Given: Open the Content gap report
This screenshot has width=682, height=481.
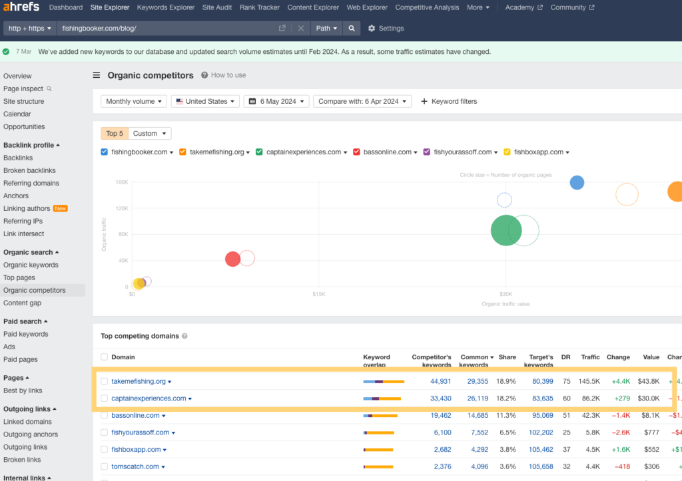Looking at the screenshot, I should click(23, 303).
